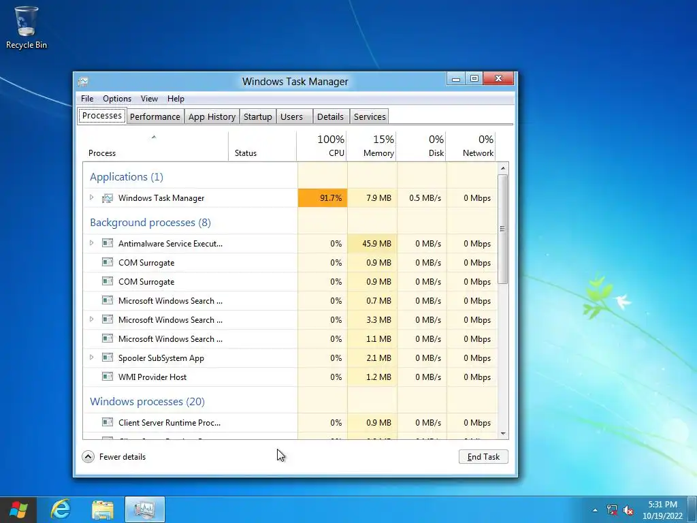Open the File menu
697x523 pixels.
click(x=87, y=99)
